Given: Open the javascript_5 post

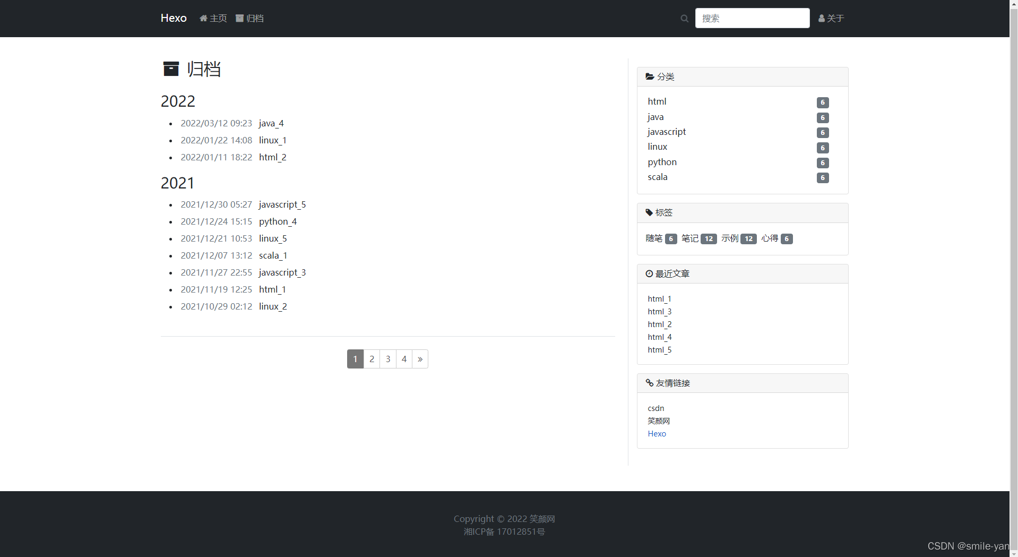Looking at the screenshot, I should pos(282,204).
